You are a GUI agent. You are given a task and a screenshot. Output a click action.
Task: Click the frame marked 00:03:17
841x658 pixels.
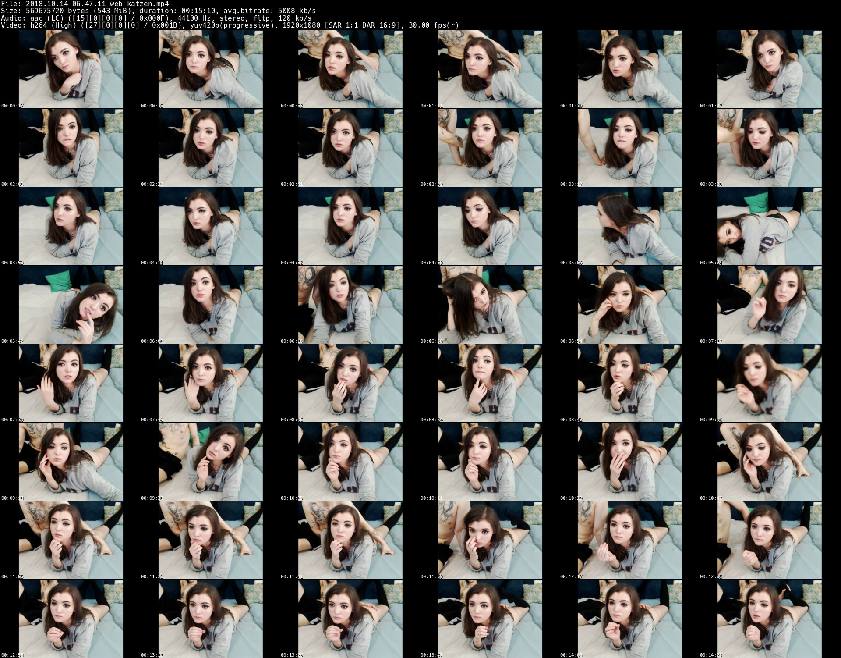[x=629, y=148]
